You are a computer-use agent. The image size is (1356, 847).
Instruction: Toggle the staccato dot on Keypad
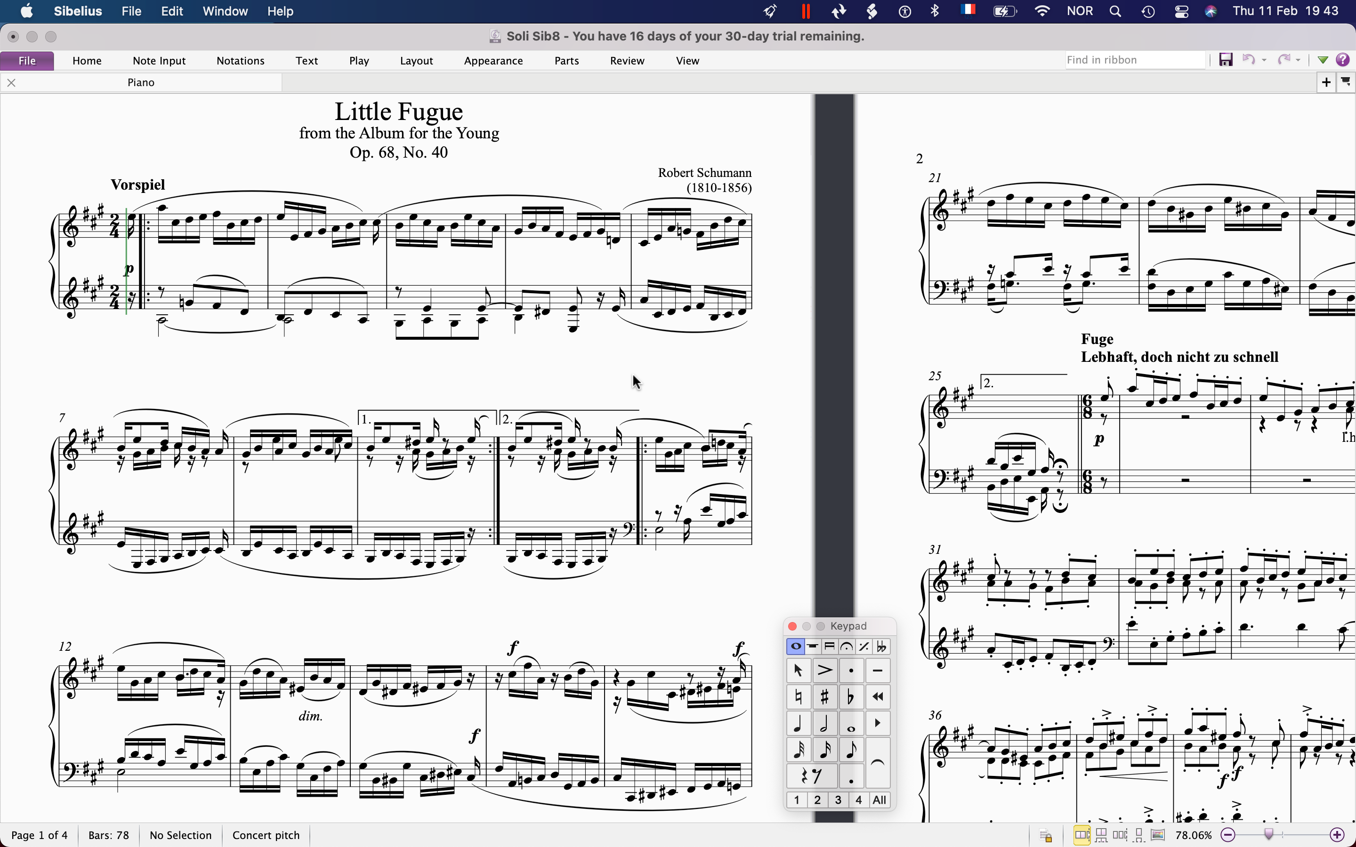click(x=851, y=670)
